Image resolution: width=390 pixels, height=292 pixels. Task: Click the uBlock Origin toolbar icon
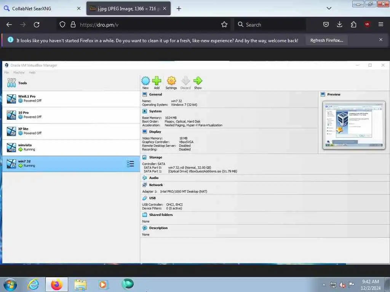point(367,24)
